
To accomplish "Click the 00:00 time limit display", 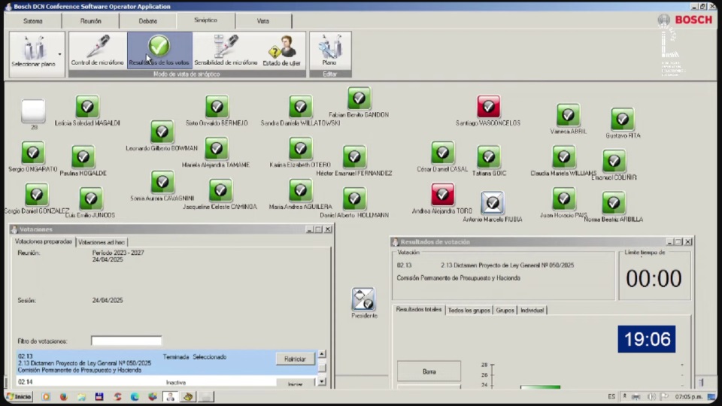I will pyautogui.click(x=654, y=278).
